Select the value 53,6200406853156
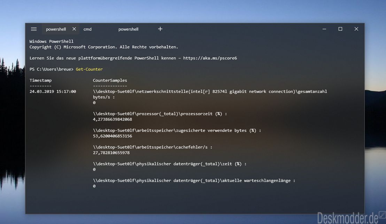Viewport: 386px width, 224px height. [113, 136]
